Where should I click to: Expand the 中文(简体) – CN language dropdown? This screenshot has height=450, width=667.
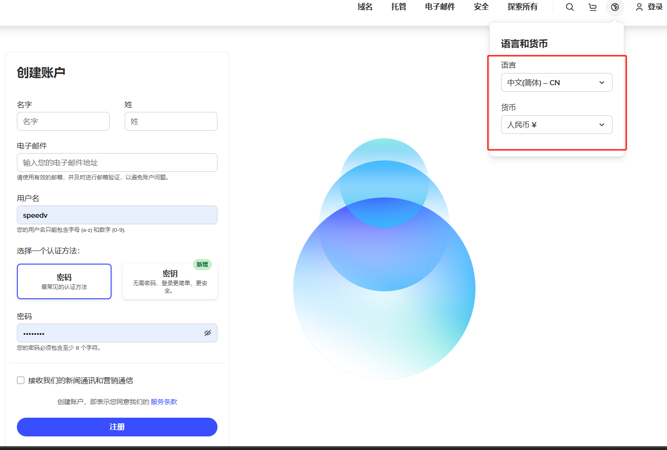coord(556,82)
